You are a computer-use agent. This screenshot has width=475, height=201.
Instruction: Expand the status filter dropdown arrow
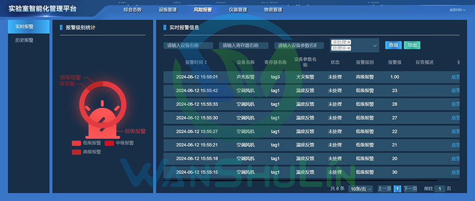(x=375, y=46)
